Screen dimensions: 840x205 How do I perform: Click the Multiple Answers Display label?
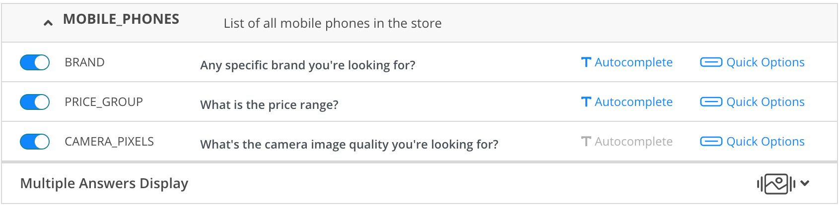[104, 184]
